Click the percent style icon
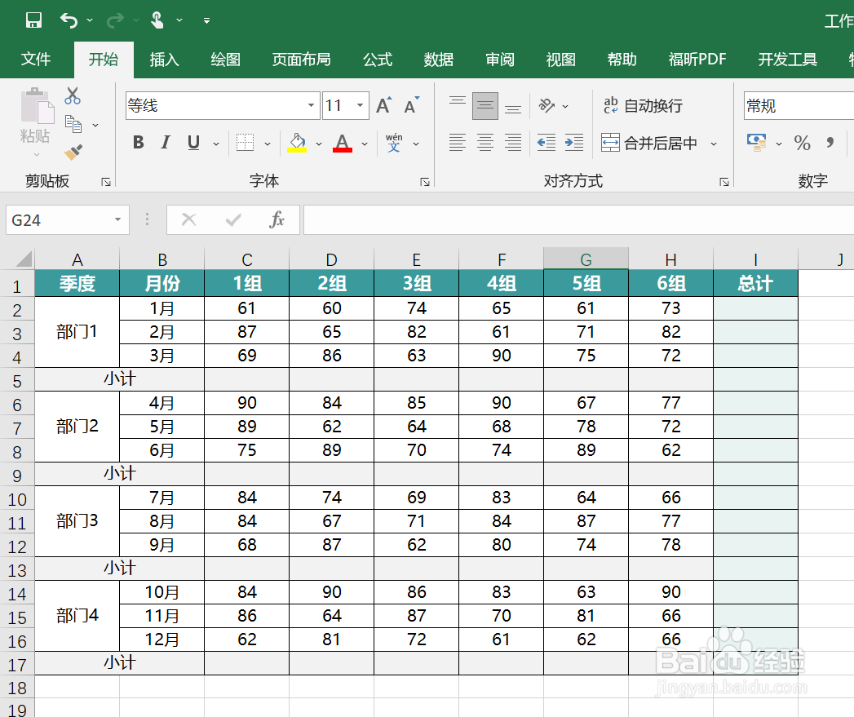Image resolution: width=854 pixels, height=717 pixels. pos(802,143)
